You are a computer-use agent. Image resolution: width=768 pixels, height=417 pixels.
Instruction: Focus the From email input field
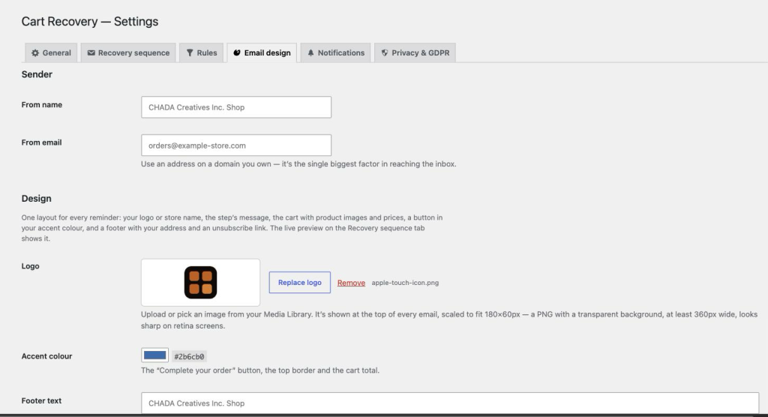[236, 145]
